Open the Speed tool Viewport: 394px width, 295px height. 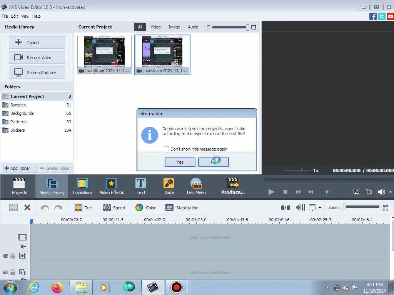tap(114, 208)
